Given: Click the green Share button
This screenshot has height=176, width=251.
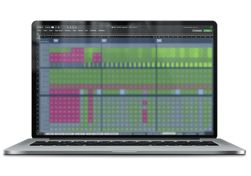Looking at the screenshot, I should [x=208, y=31].
